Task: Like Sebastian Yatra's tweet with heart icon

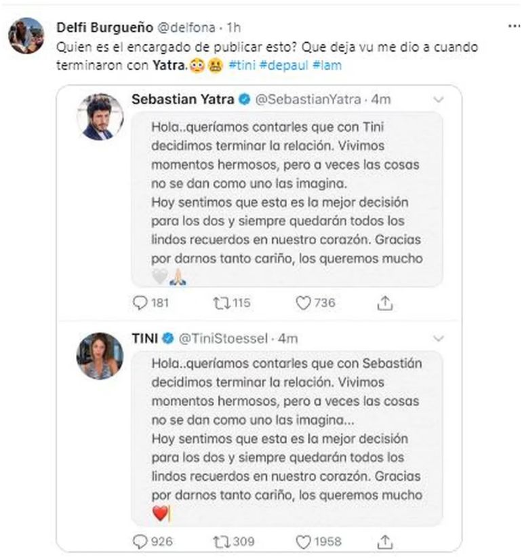Action: [303, 303]
